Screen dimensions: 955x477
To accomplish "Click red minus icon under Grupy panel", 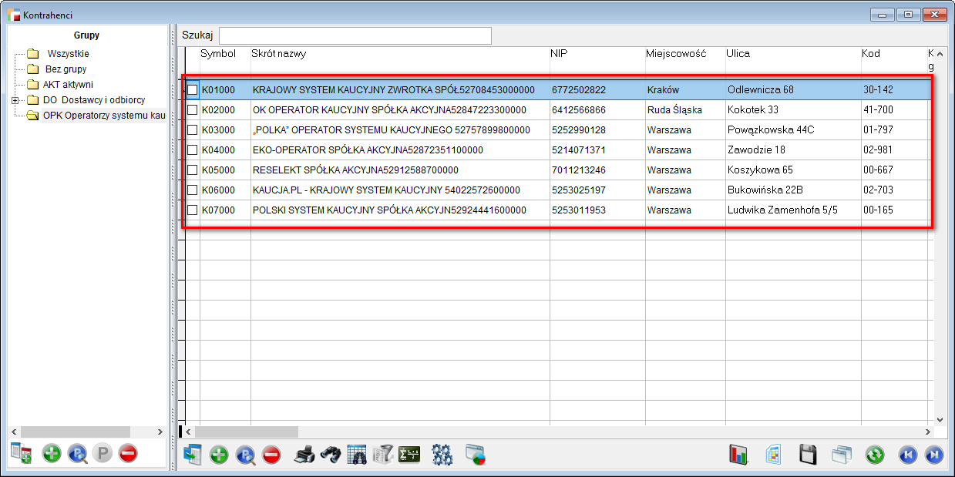I will [x=128, y=453].
